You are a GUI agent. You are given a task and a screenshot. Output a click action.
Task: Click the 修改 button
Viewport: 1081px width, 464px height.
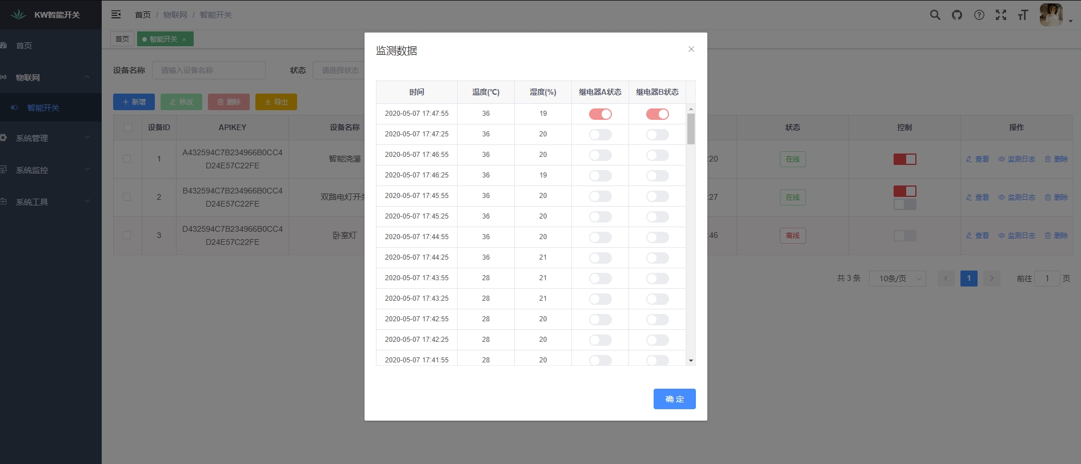click(181, 102)
